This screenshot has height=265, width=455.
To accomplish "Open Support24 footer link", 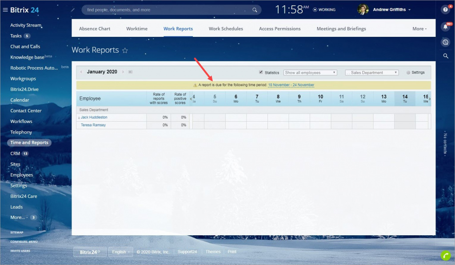I will pos(187,252).
